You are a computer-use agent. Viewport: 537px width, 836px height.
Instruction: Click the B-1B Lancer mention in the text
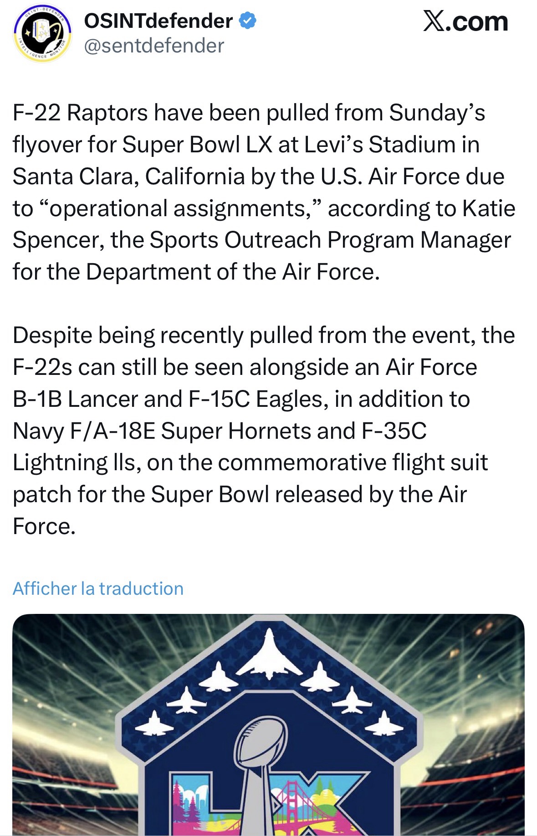[x=75, y=399]
